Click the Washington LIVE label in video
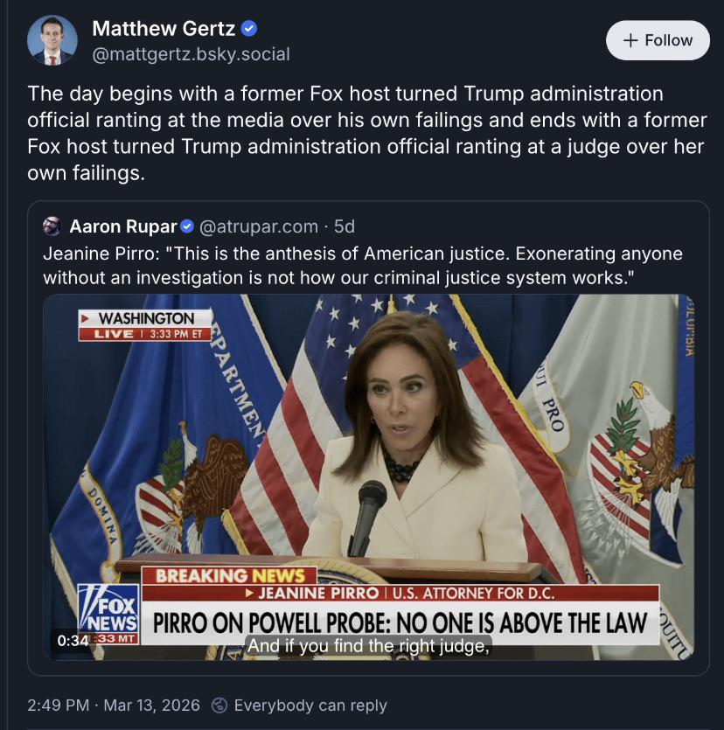The image size is (724, 730). click(145, 324)
